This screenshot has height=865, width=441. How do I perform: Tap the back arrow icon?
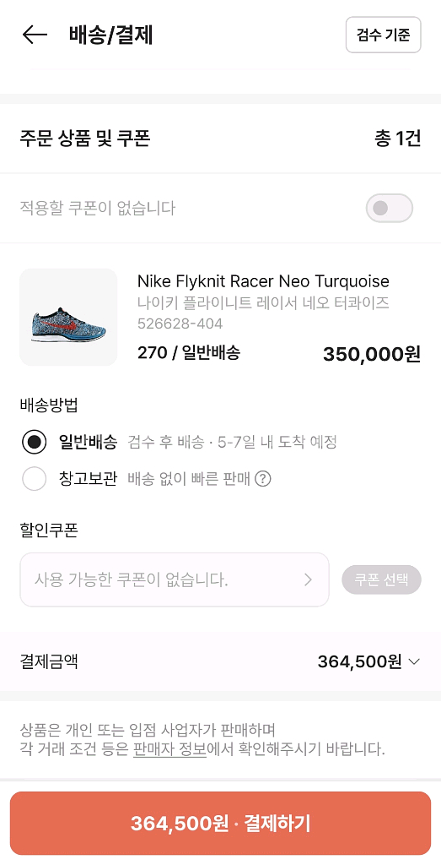point(34,35)
